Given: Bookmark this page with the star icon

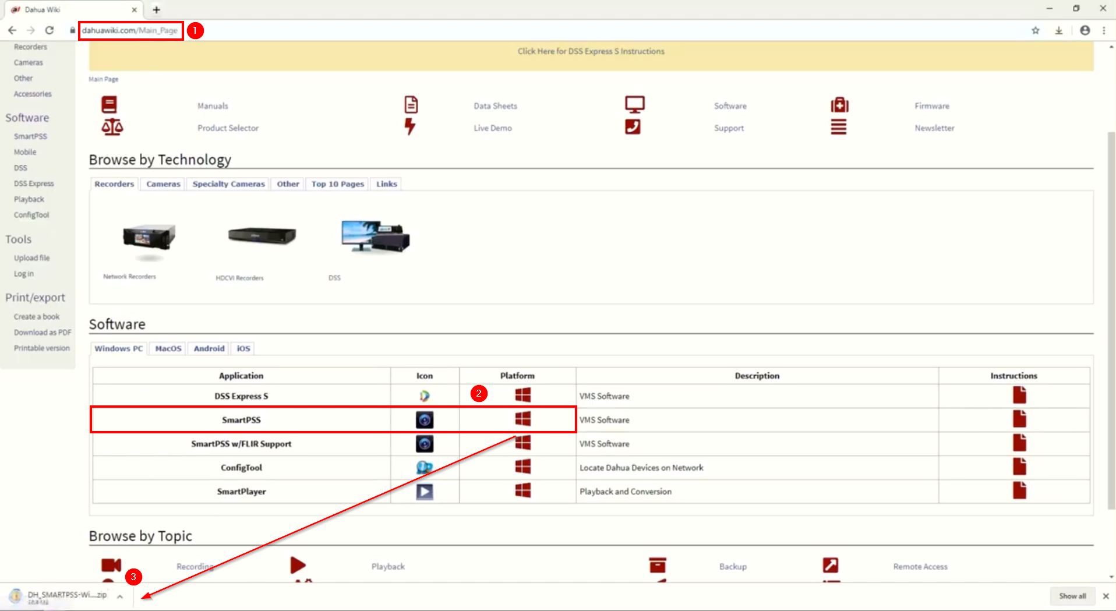Looking at the screenshot, I should tap(1036, 30).
